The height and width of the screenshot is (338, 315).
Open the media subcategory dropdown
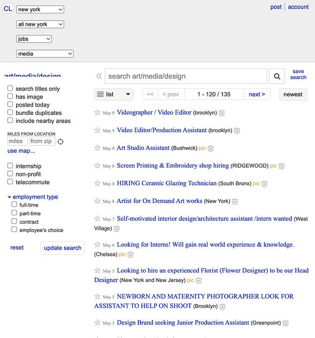[x=45, y=54]
